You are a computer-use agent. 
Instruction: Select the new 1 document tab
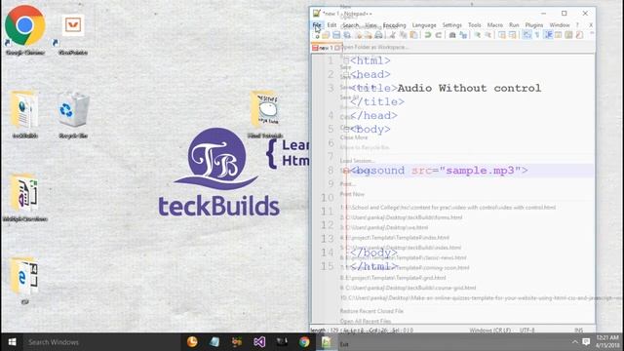pos(326,48)
